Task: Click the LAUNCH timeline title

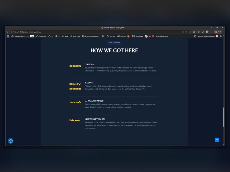Action: 89,83
